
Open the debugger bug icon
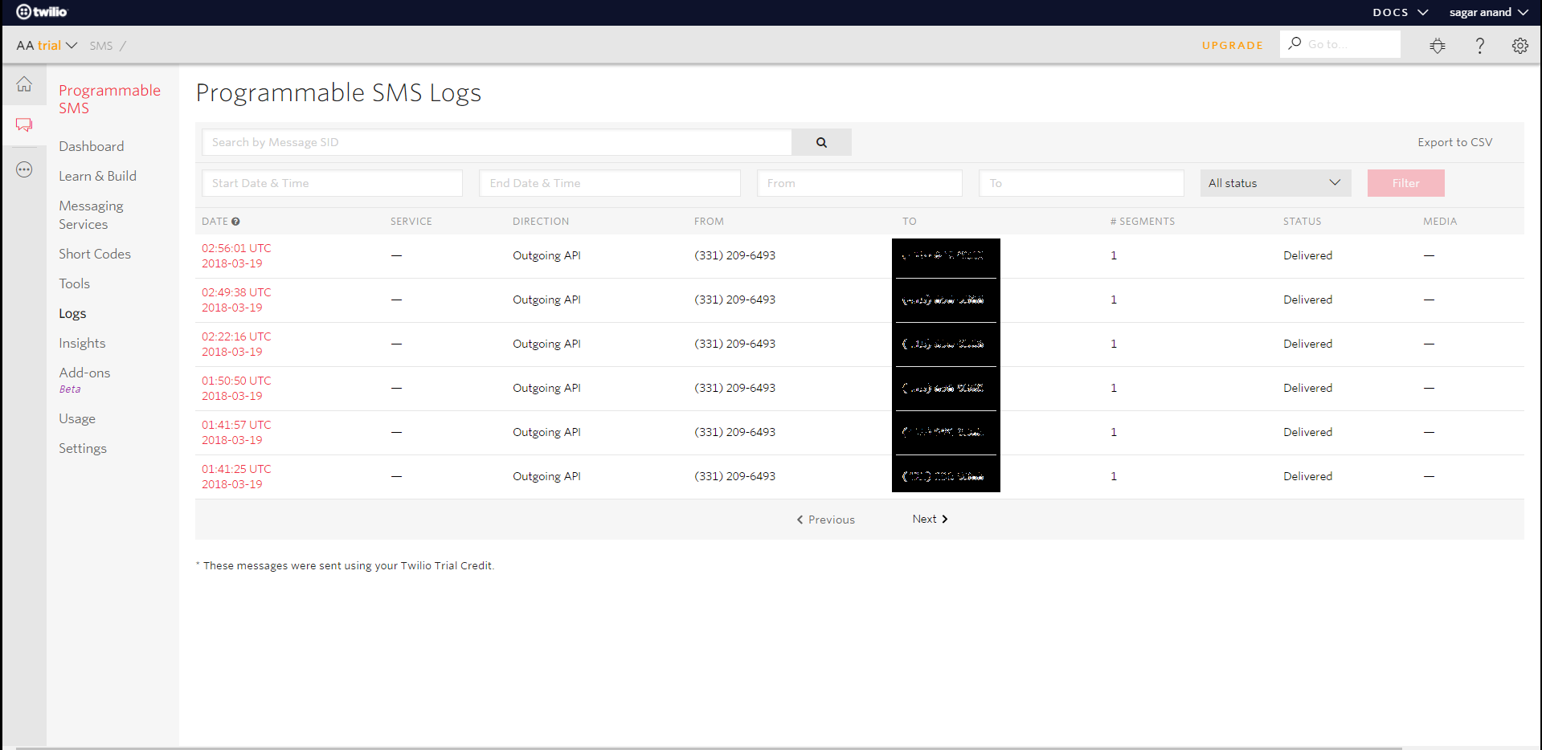[x=1438, y=46]
